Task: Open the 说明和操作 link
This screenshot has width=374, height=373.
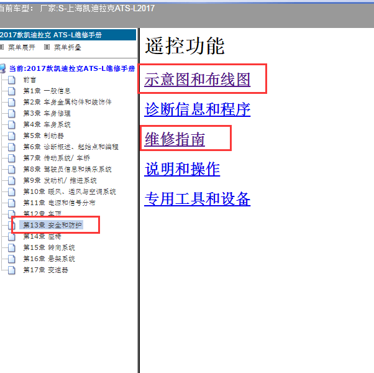Action: [x=182, y=169]
